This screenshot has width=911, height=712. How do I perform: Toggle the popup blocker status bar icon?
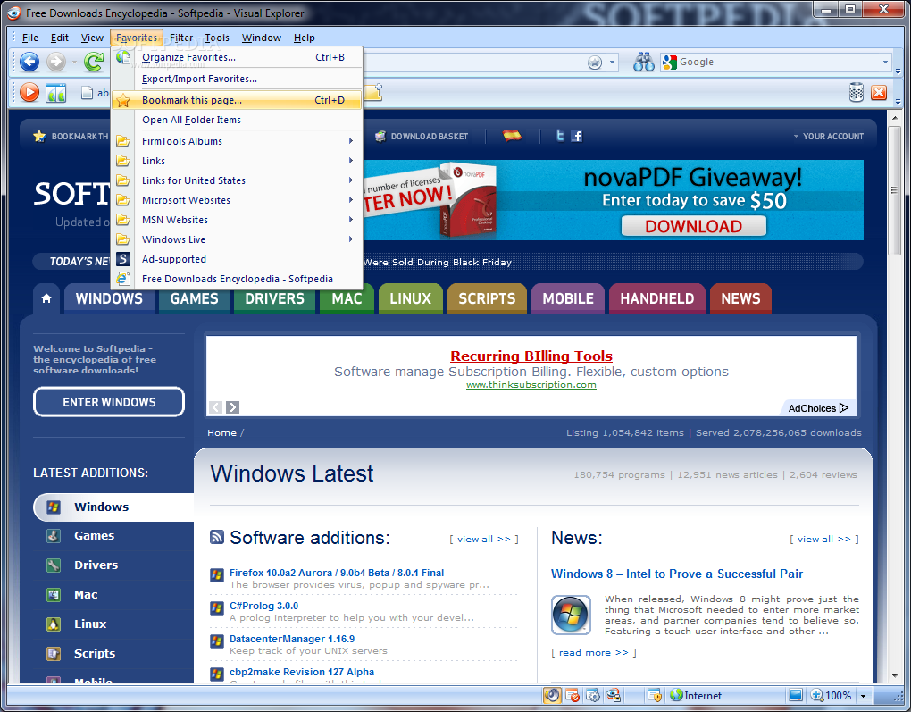coord(573,695)
